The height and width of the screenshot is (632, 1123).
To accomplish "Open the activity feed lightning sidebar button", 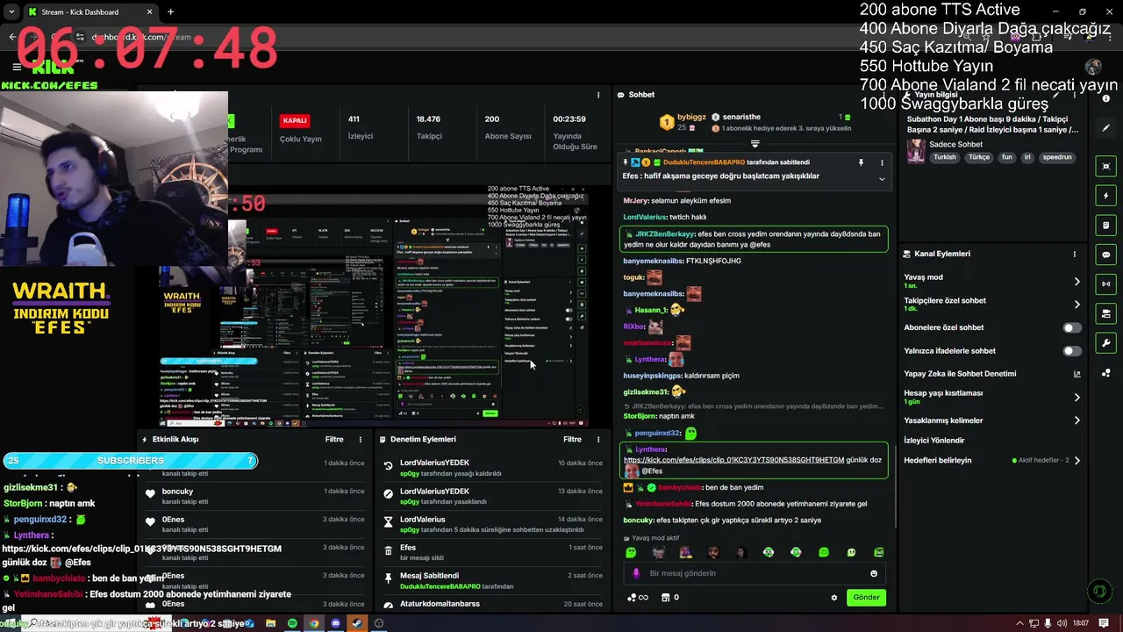I will [x=1105, y=196].
